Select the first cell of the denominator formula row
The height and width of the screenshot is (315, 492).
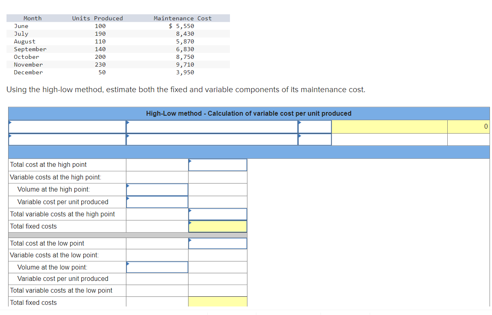67,139
